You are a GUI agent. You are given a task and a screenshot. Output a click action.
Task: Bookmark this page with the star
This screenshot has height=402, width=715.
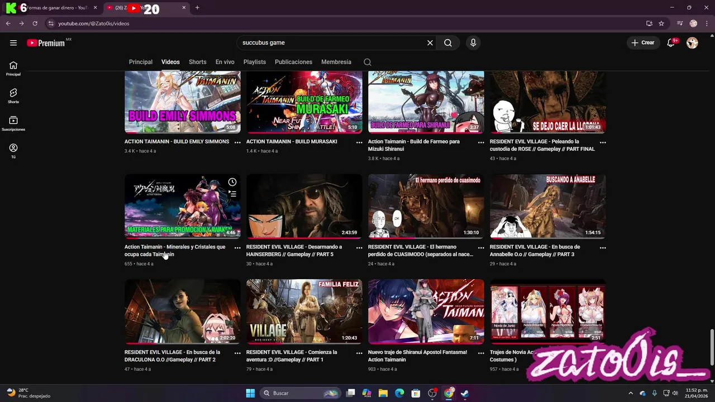(x=661, y=23)
